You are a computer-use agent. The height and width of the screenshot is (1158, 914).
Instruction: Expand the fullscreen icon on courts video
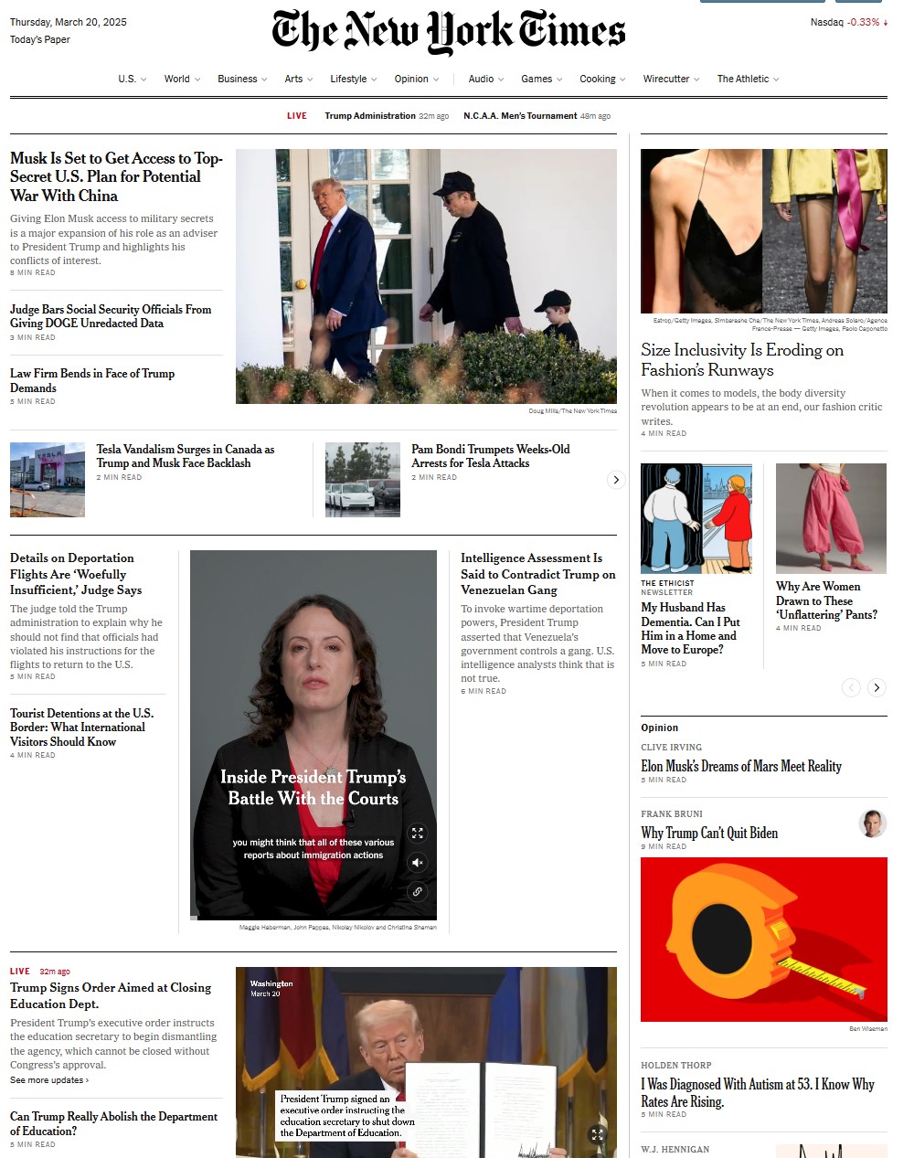tap(418, 833)
